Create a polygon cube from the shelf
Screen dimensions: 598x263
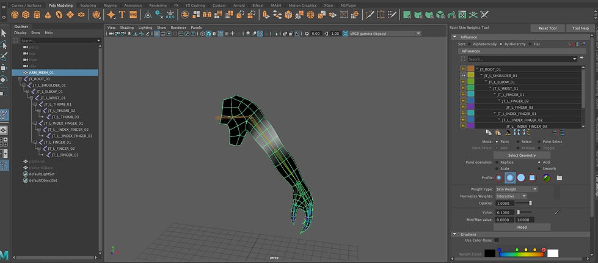point(26,15)
